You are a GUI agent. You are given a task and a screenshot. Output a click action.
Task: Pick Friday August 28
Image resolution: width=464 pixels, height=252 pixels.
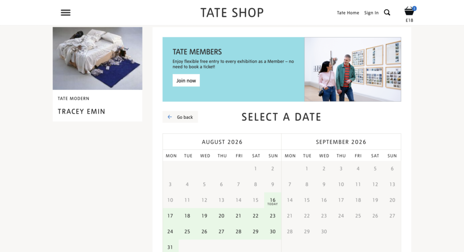tap(238, 232)
